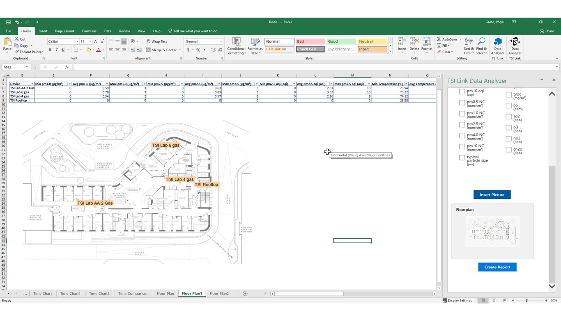
Task: Check the co (ppm) box
Action: [x=508, y=106]
